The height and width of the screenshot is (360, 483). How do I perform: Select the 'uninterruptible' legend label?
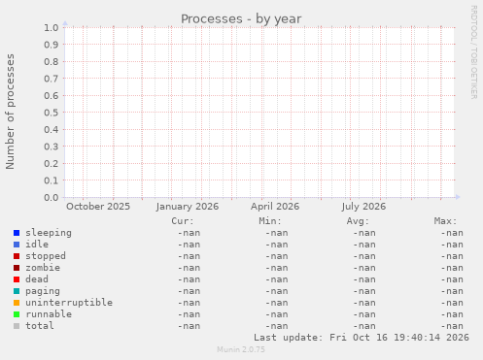coord(69,303)
